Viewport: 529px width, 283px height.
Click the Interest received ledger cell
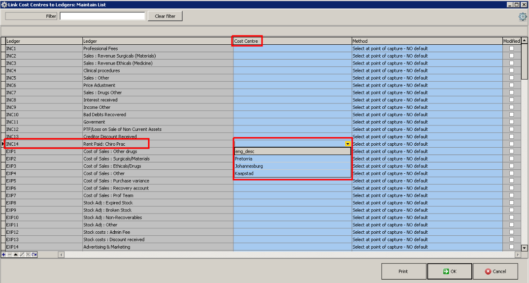tap(158, 100)
